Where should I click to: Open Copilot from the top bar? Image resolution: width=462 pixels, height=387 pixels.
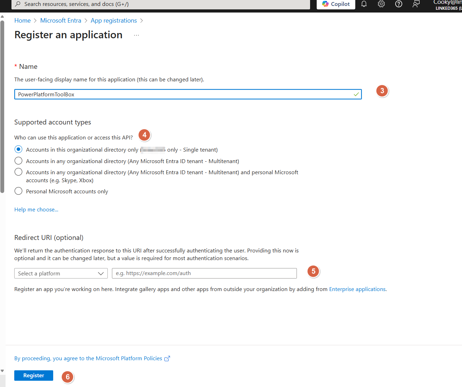335,4
